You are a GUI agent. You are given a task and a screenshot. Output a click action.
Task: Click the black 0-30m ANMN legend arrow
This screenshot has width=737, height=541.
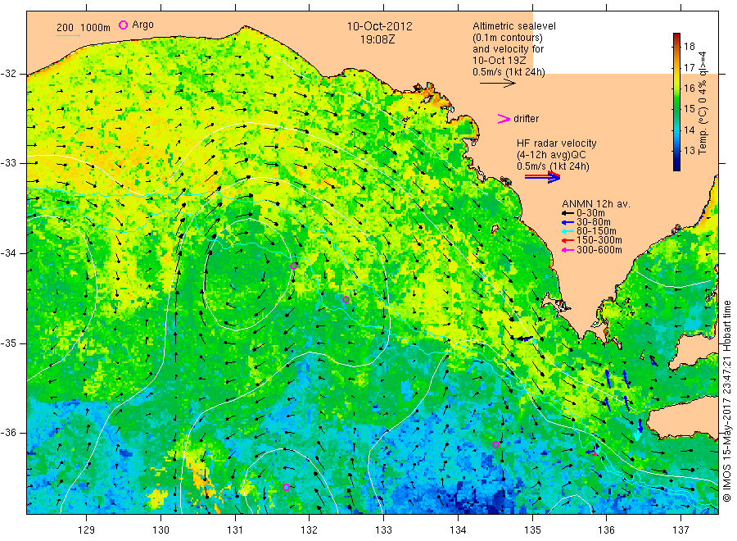tap(567, 213)
